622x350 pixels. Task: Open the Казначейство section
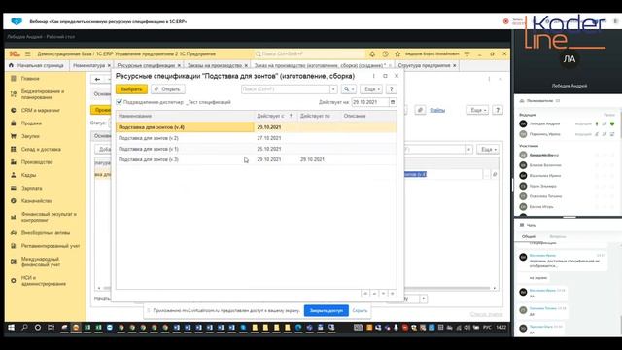[x=37, y=201]
